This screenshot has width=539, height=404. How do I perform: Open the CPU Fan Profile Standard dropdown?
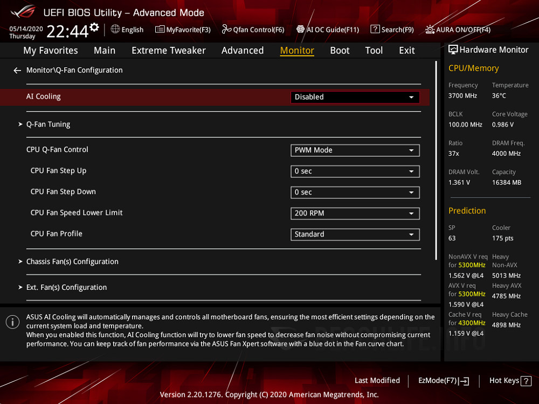click(x=355, y=234)
